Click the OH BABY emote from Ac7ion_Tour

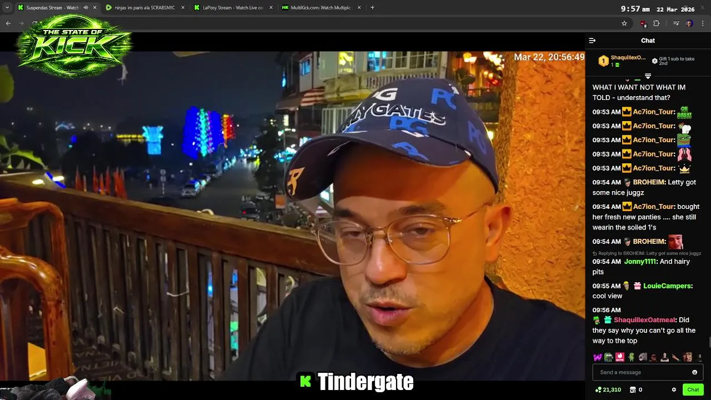click(684, 112)
